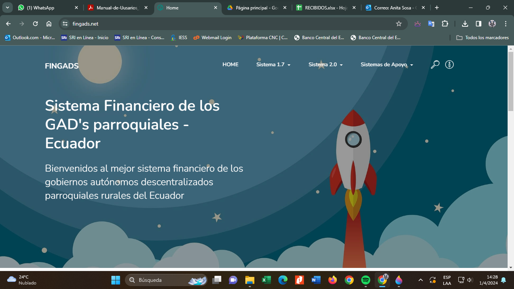This screenshot has width=514, height=289.
Task: Expand the Sistema 1.7 dropdown menu
Action: (x=273, y=65)
